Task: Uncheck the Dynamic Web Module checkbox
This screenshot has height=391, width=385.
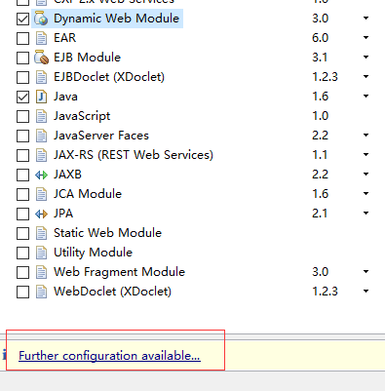Action: tap(22, 19)
